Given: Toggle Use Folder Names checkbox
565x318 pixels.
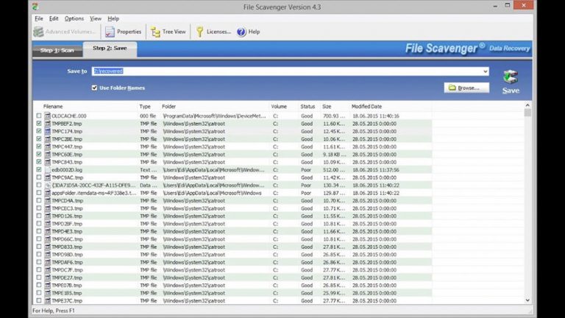Looking at the screenshot, I should coord(94,88).
